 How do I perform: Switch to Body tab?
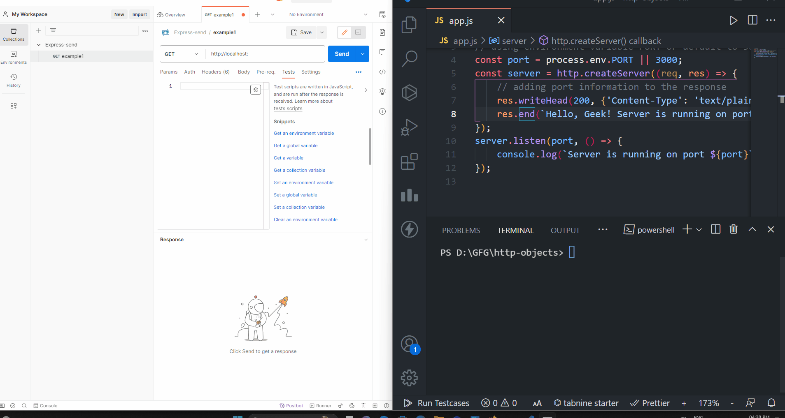point(244,72)
